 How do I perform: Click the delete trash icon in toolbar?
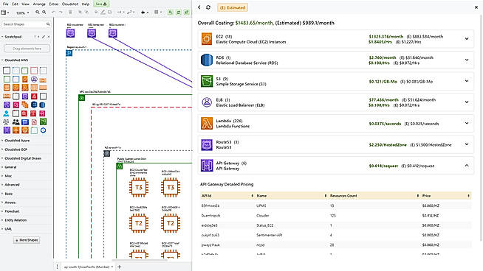pos(70,13)
